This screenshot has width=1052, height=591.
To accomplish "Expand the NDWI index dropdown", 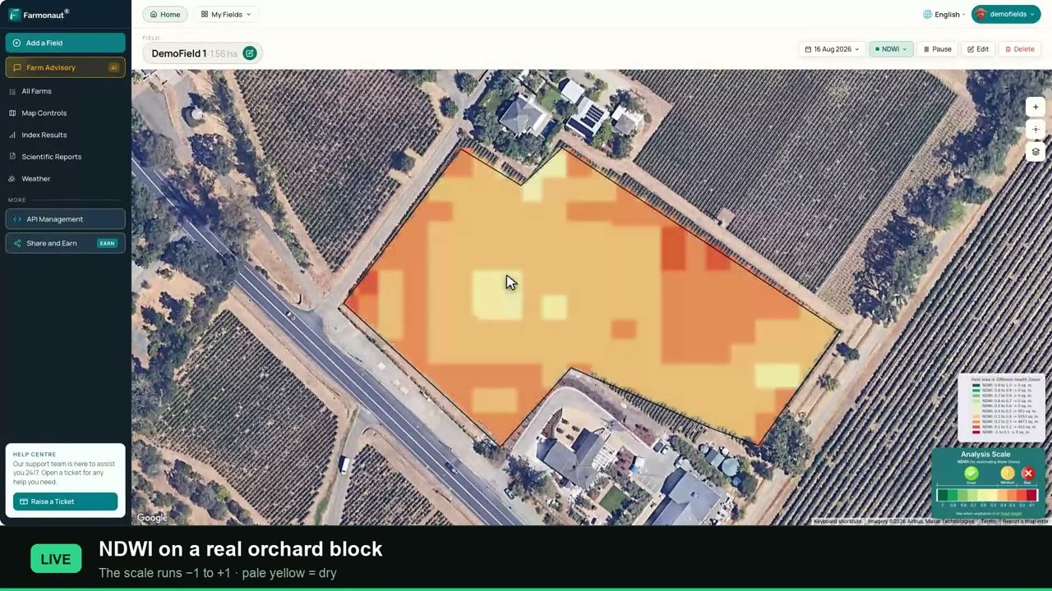I will click(x=891, y=49).
